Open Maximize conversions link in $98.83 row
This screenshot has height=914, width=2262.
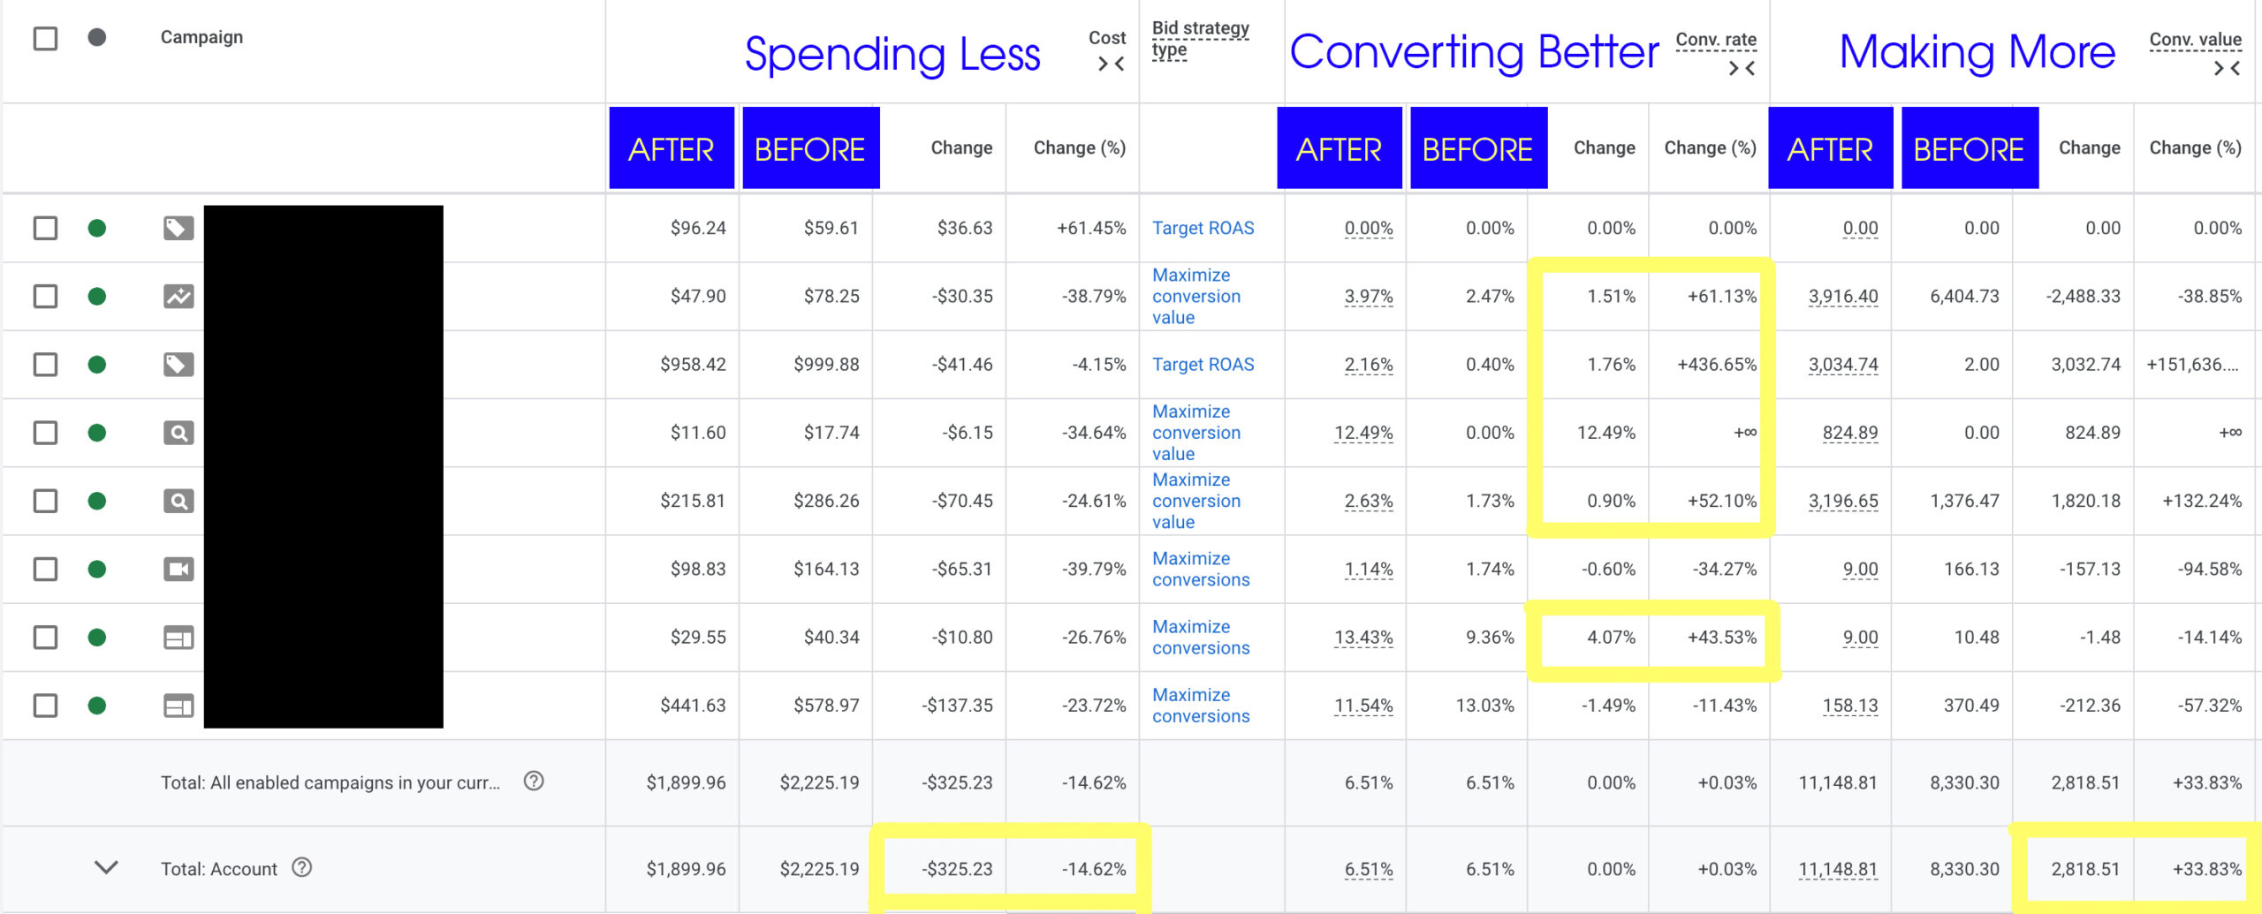(x=1200, y=570)
